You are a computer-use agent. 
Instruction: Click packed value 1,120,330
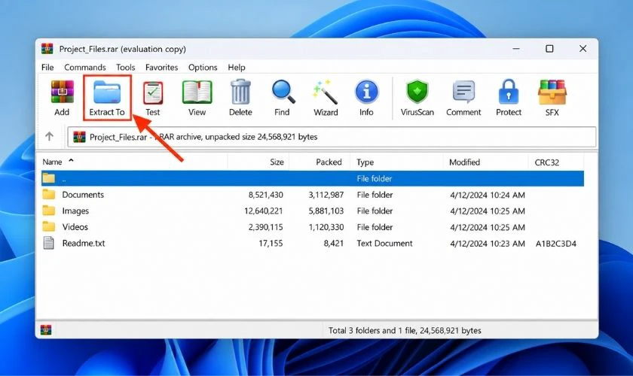pos(326,227)
